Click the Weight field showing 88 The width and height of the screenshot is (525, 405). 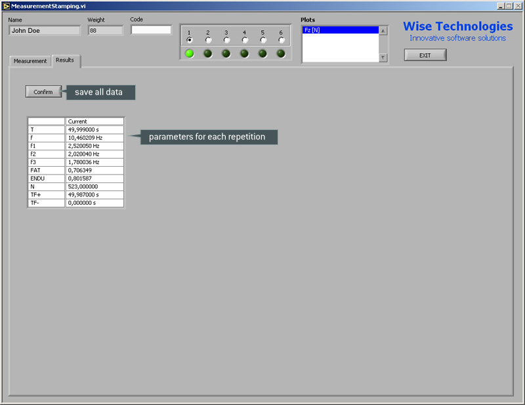(106, 30)
